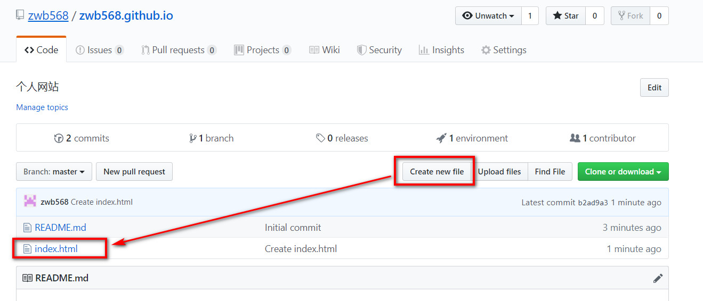Click the Edit description button
The height and width of the screenshot is (301, 703).
(654, 88)
